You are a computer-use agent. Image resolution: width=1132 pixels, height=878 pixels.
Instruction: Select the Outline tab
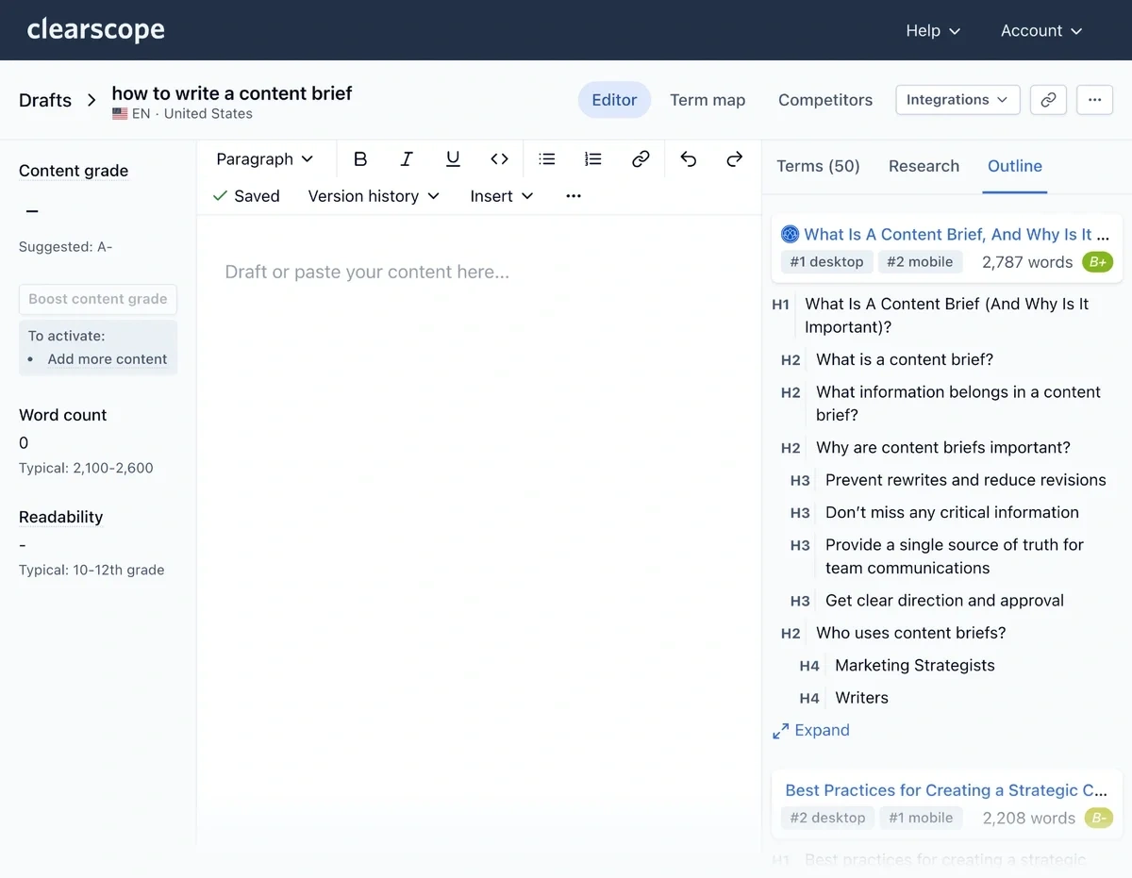pos(1015,166)
